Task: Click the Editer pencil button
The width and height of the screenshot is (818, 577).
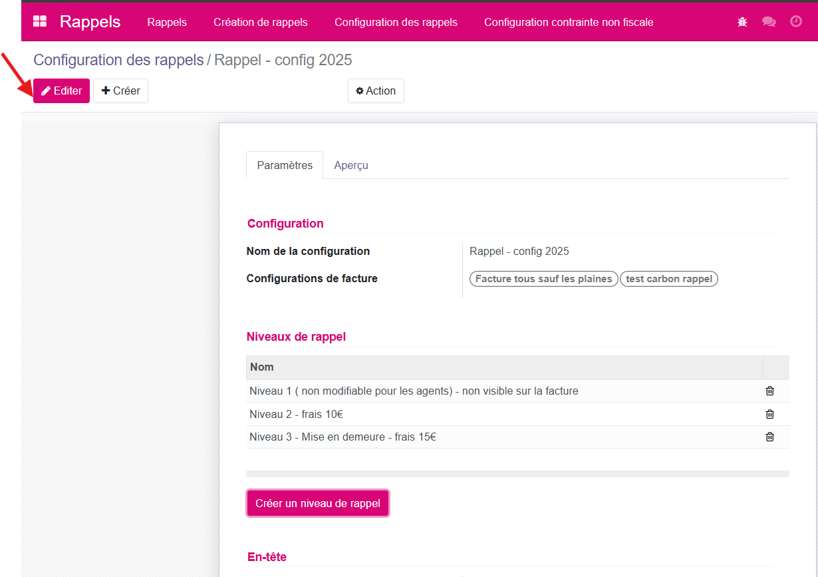Action: (x=61, y=91)
